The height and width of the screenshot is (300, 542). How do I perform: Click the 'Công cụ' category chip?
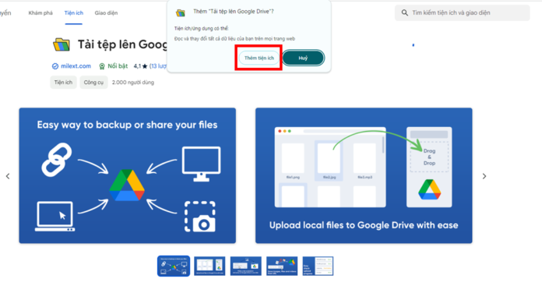[93, 83]
